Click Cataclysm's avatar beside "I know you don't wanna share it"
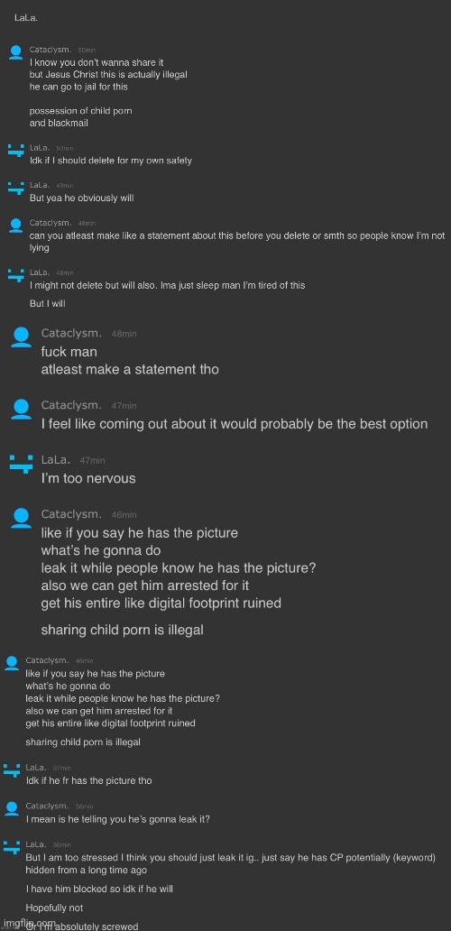Image resolution: width=451 pixels, height=931 pixels. (x=16, y=53)
